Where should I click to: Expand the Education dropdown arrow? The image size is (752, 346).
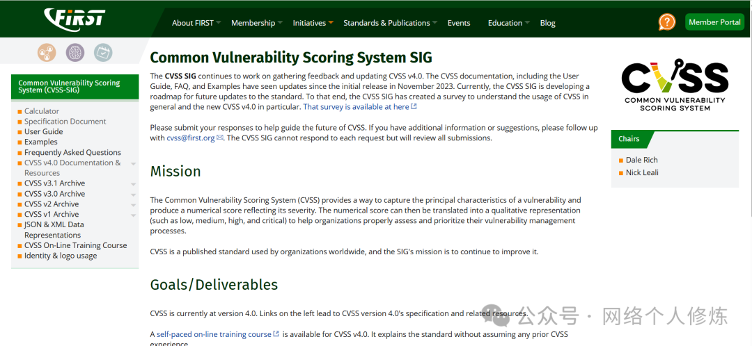(x=527, y=22)
